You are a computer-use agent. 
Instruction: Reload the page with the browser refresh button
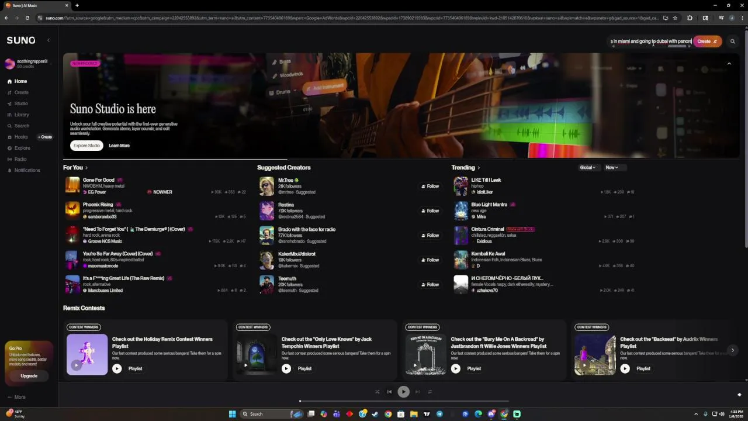point(27,18)
